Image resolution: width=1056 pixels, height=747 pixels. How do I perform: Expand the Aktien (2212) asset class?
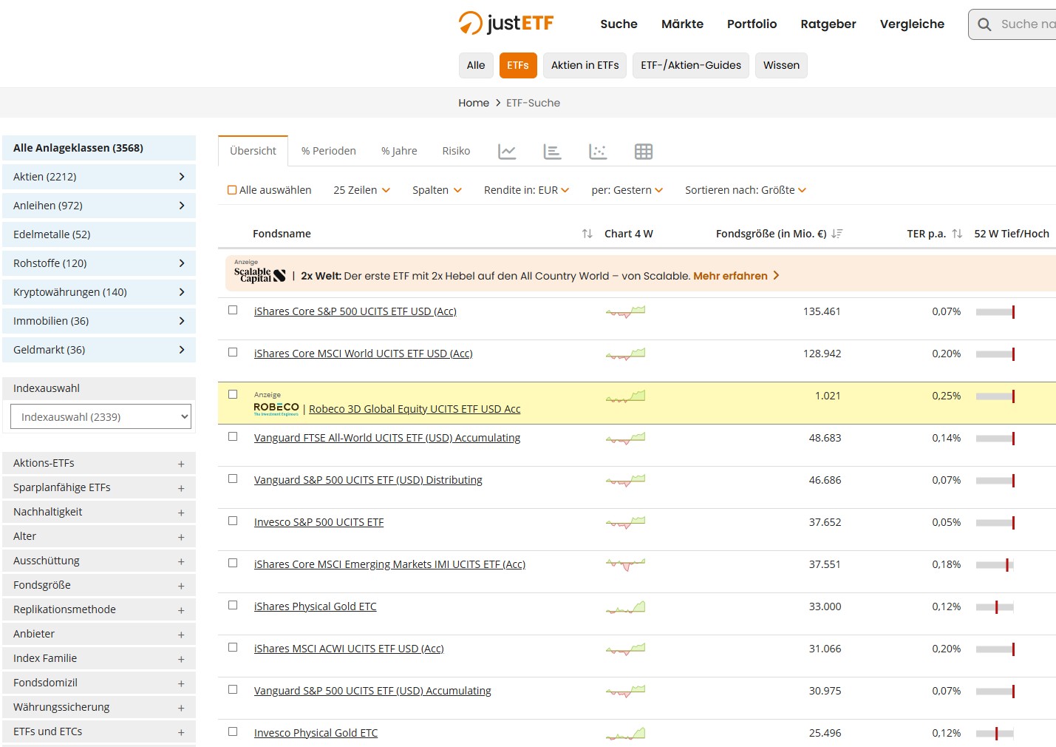tap(99, 177)
